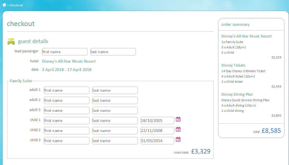
Task: Click the checkout breadcrumb link
Action: click(x=16, y=5)
